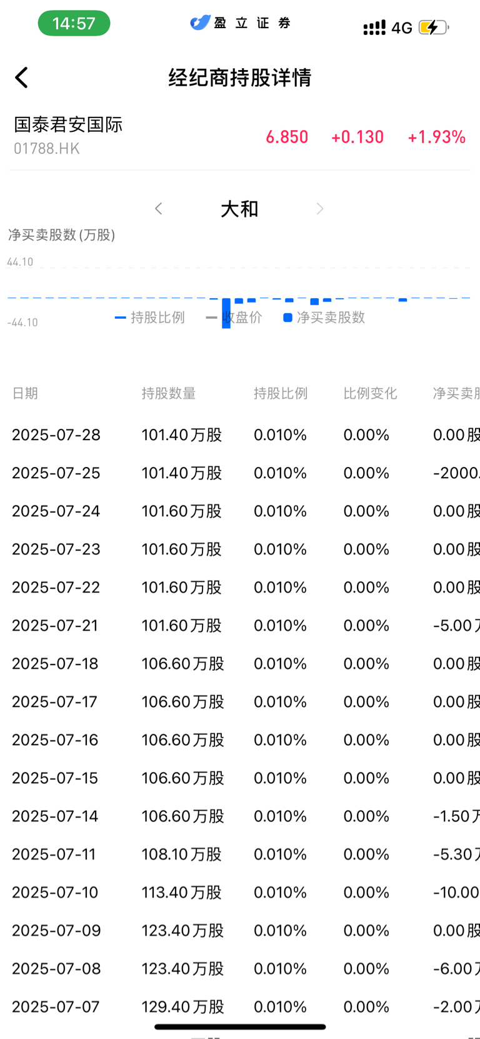Tap the broker name 大和
Screen dimensions: 480x1039
239,209
